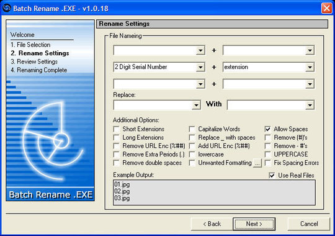Check Remove URL Enc (%##)
Screen dimensions: 335x236
tap(117, 146)
